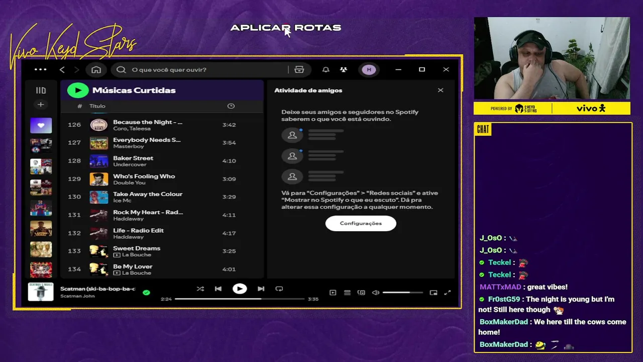Screen dimensions: 643x362
Task: Select track 'Who's Fooling Who'
Action: [x=144, y=176]
